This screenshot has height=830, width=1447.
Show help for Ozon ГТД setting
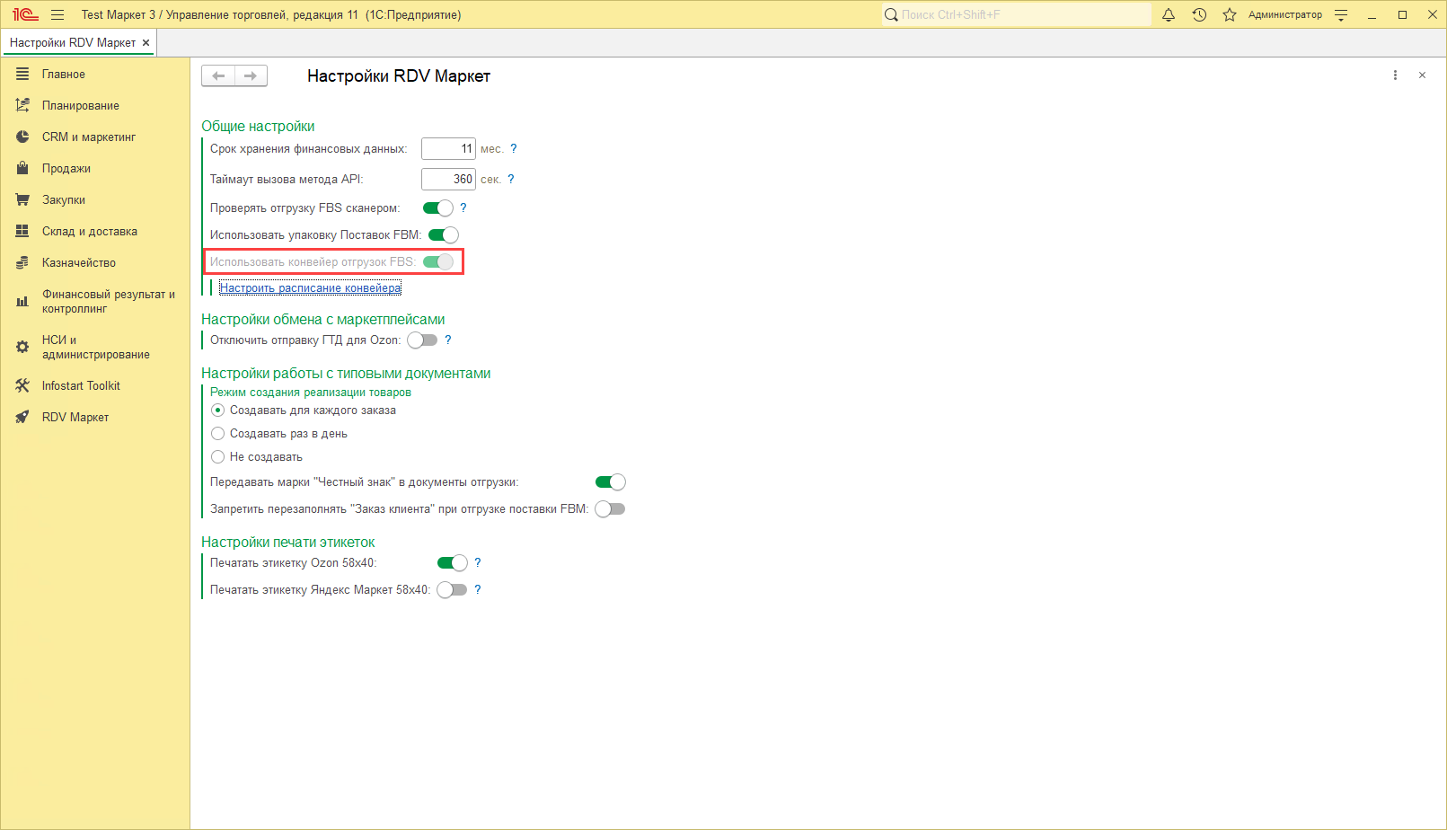[x=448, y=340]
